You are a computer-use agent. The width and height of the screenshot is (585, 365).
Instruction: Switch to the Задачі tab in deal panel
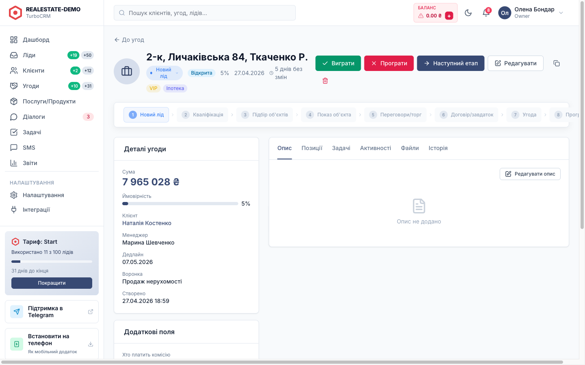point(341,148)
